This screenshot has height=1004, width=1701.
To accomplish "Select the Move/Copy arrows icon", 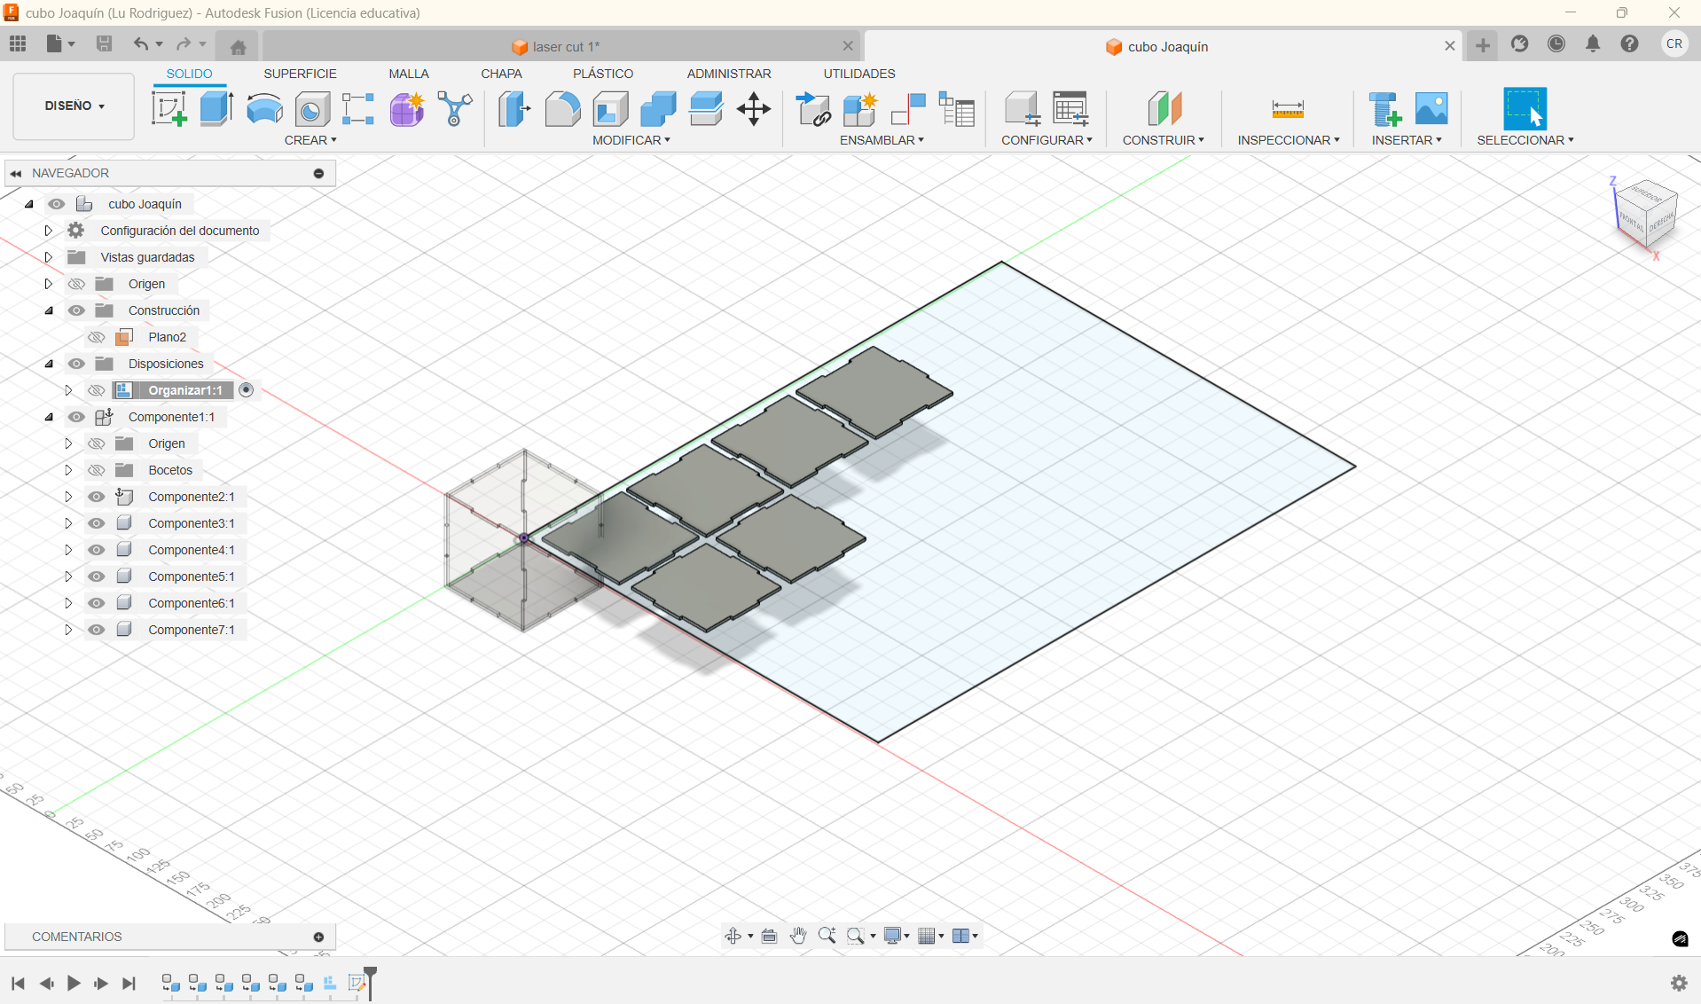I will coord(753,109).
